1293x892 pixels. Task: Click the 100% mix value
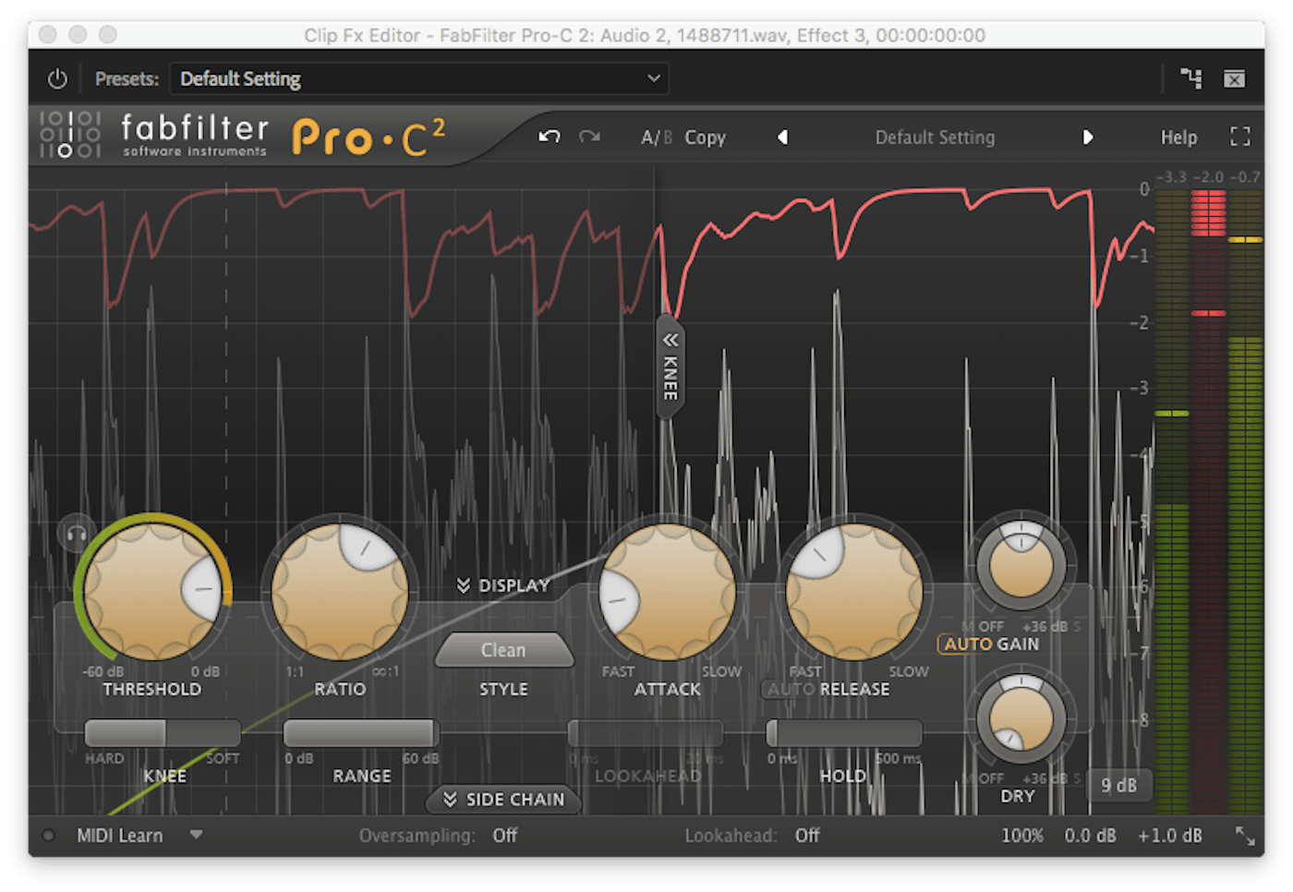pyautogui.click(x=1022, y=836)
